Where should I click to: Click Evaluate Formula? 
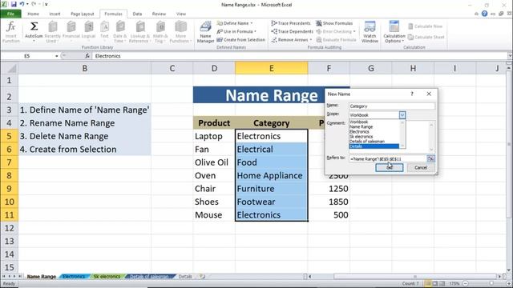pos(336,39)
